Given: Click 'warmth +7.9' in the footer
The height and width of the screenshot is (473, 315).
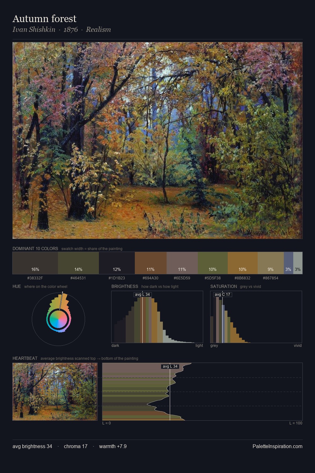Looking at the screenshot, I should [113, 446].
